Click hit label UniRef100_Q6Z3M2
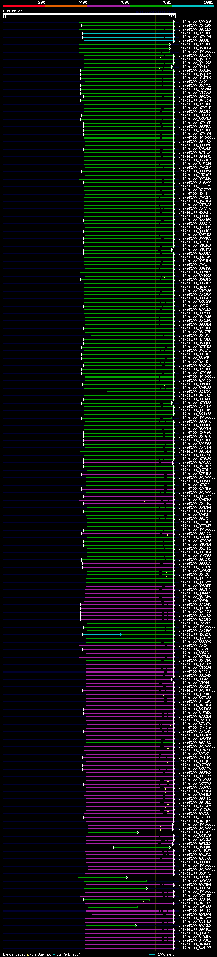The height and width of the screenshot is (957, 217). pyautogui.click(x=195, y=470)
